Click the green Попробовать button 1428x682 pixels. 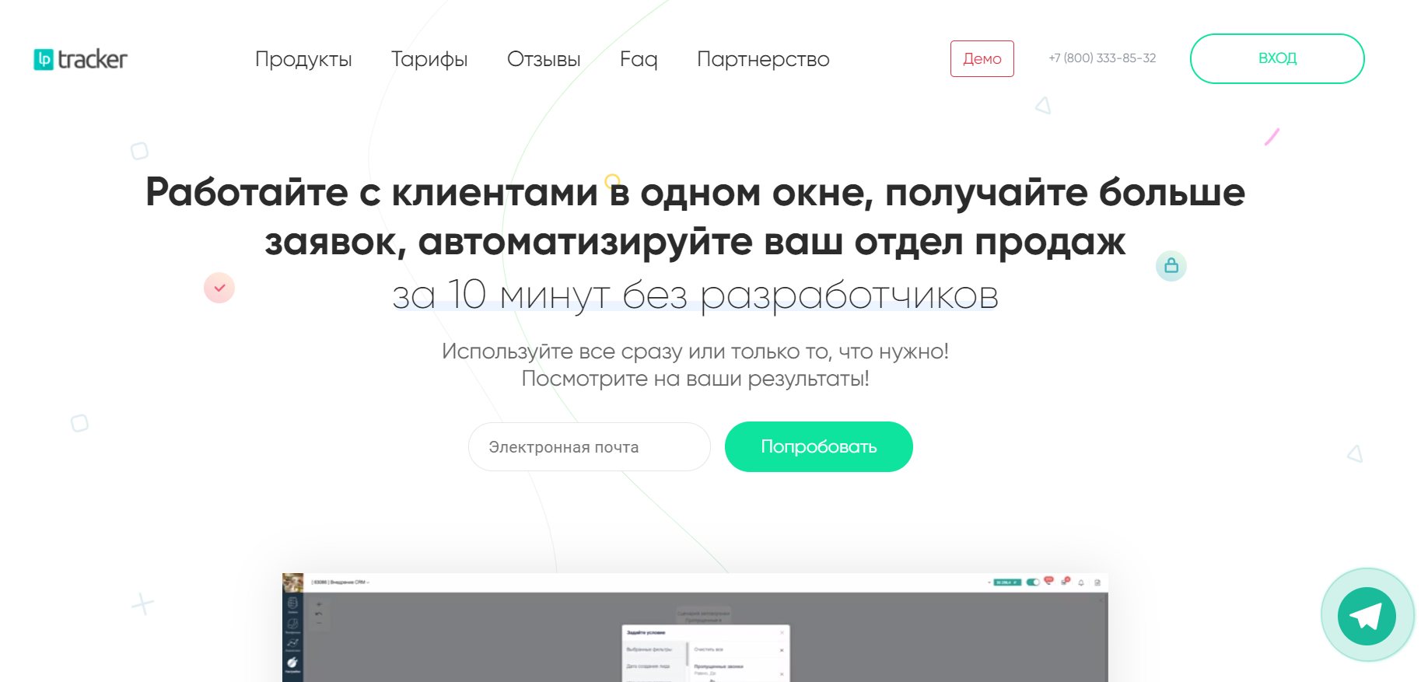(x=818, y=447)
